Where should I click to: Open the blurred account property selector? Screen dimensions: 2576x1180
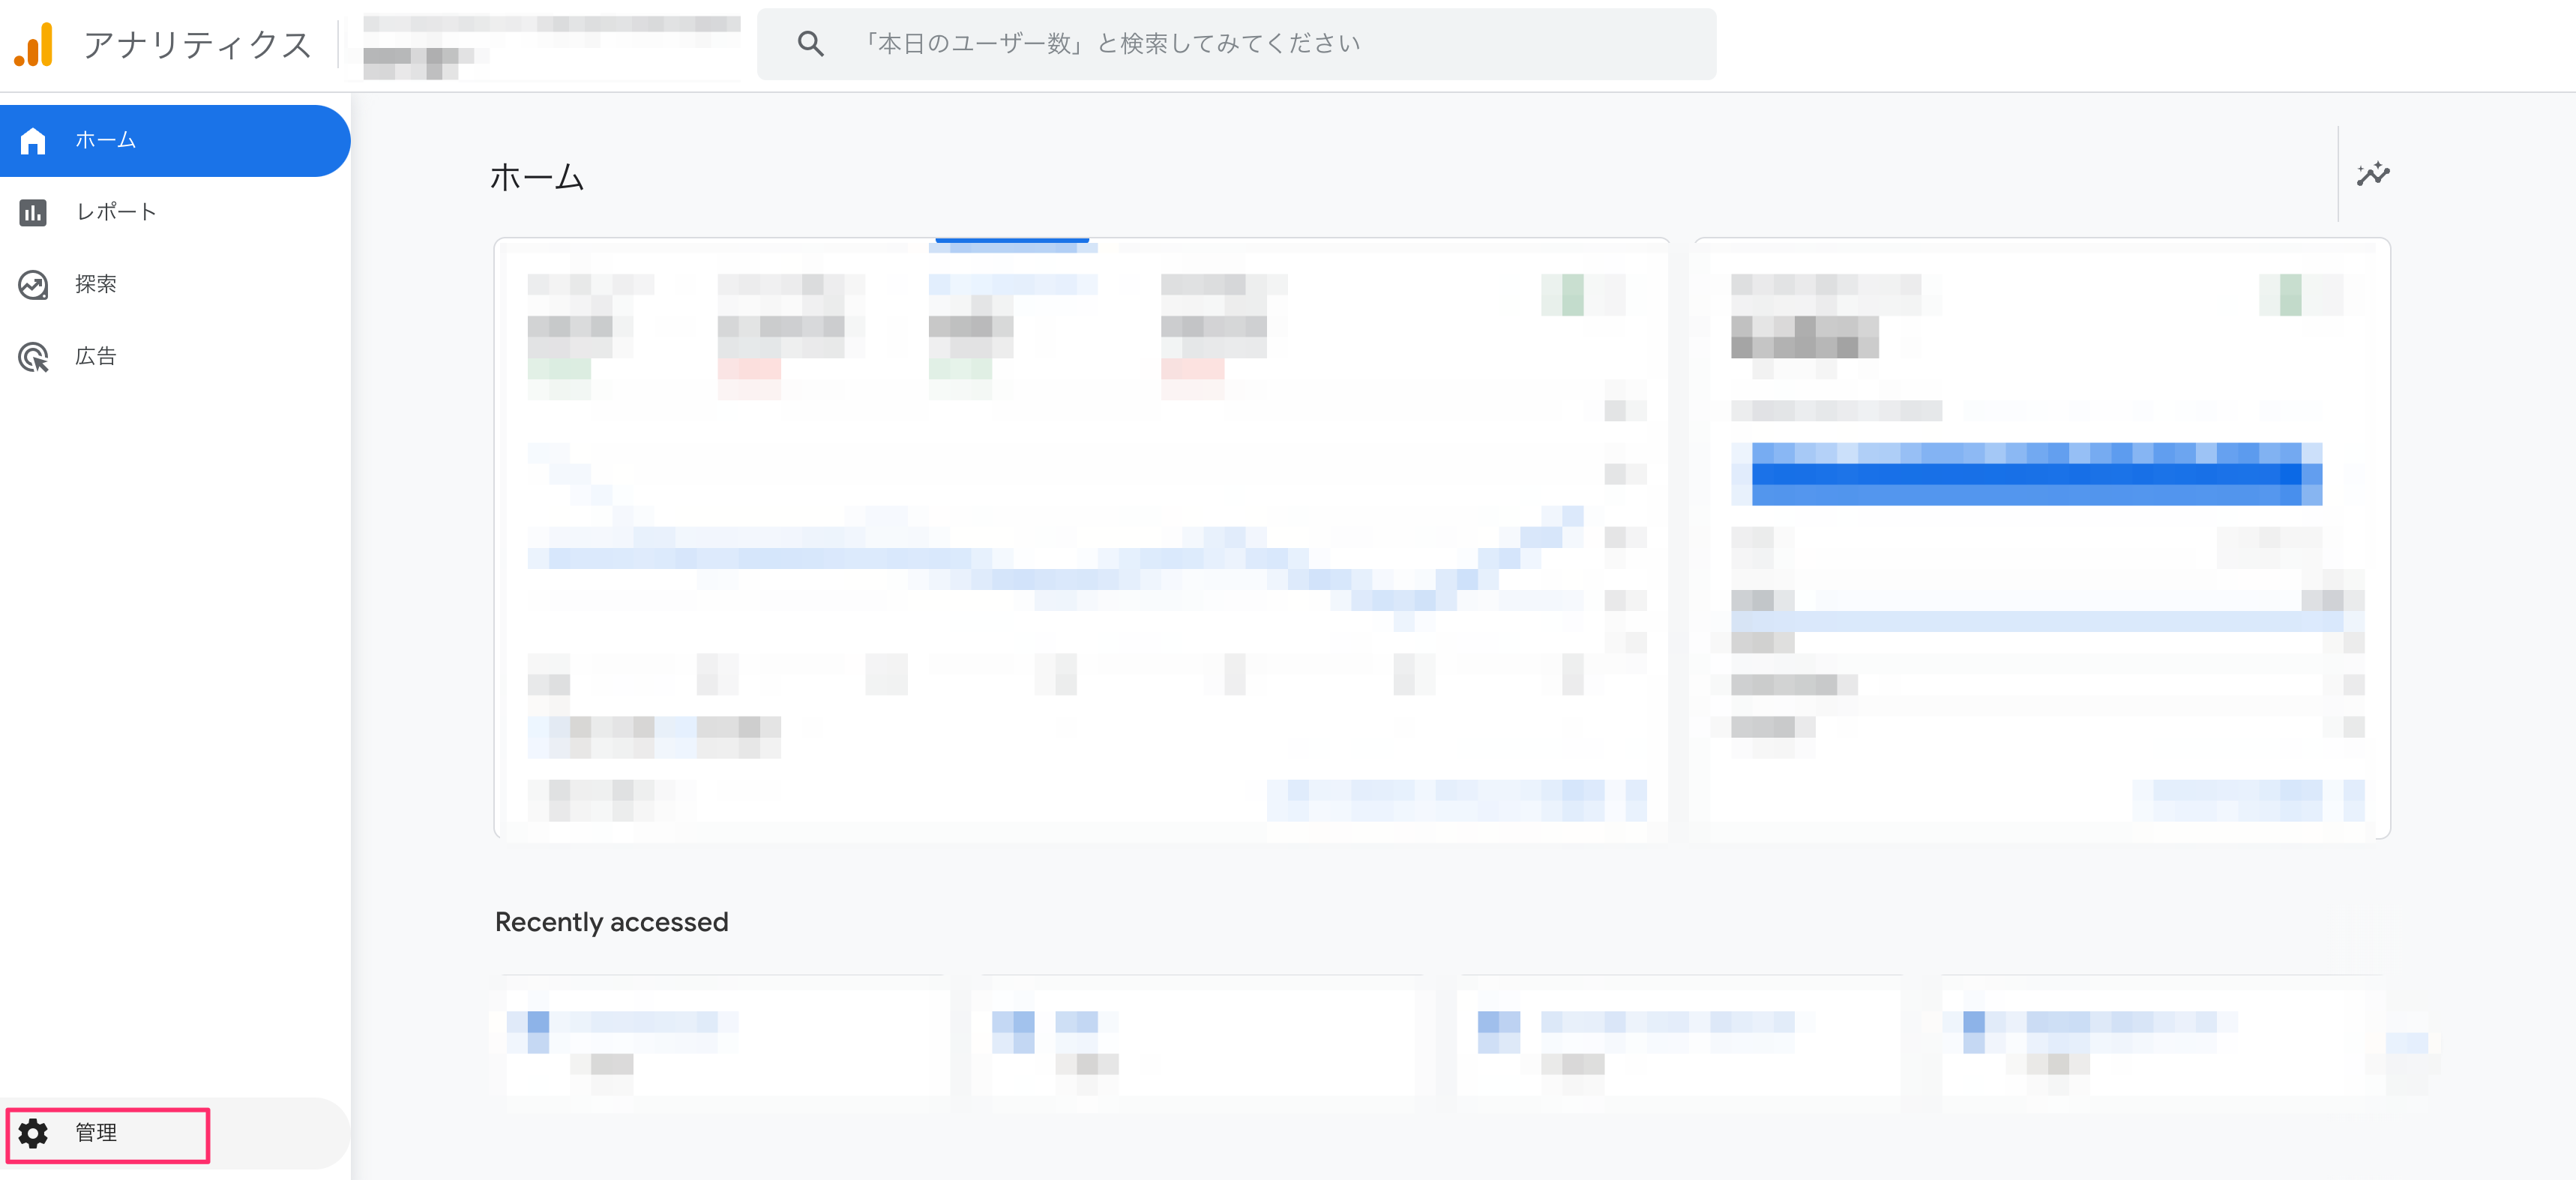pos(550,45)
